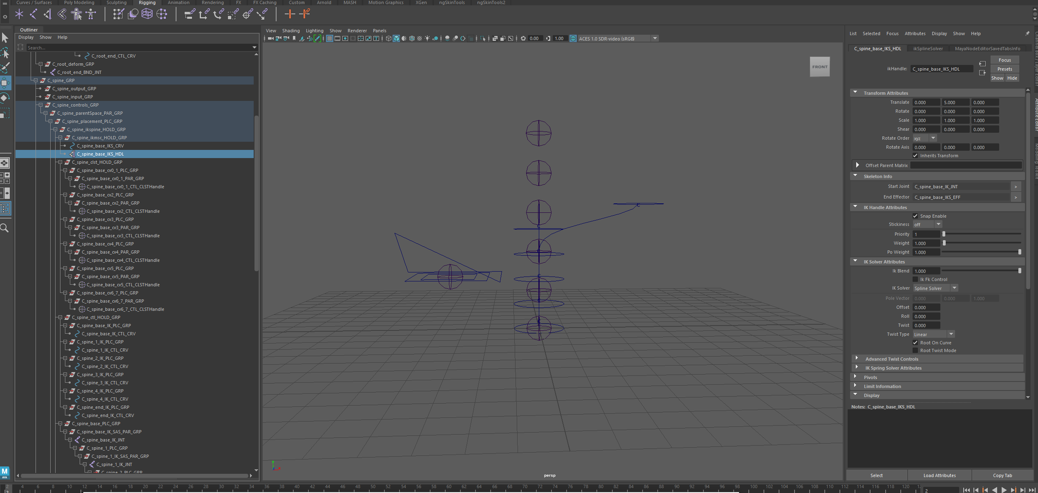The height and width of the screenshot is (493, 1038).
Task: Toggle Snap Enable under IK Handle Attributes
Action: (915, 216)
